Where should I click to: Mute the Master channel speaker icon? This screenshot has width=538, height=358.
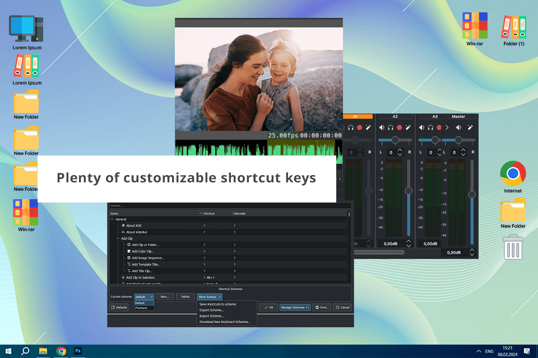pyautogui.click(x=458, y=128)
